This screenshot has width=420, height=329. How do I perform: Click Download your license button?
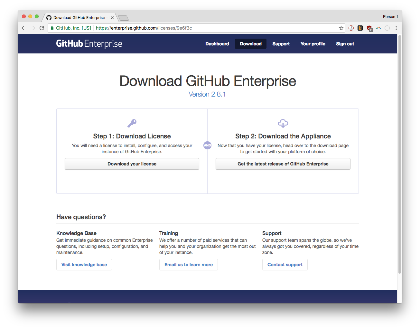point(132,164)
